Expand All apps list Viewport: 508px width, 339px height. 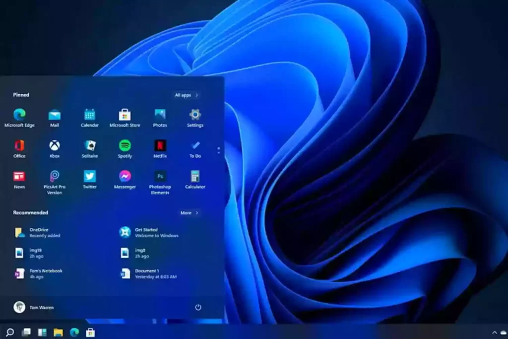[x=187, y=95]
